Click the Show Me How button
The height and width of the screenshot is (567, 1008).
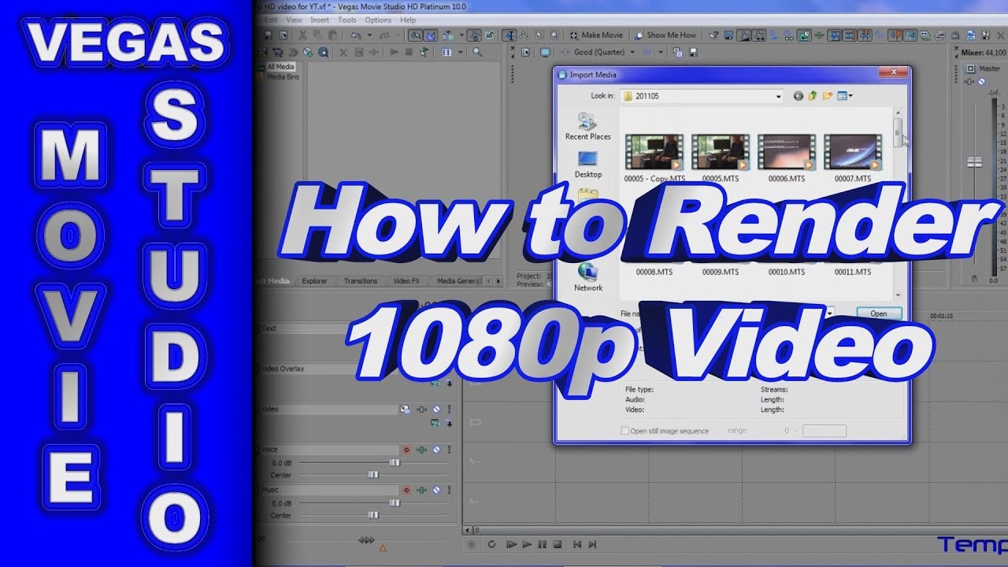[665, 35]
